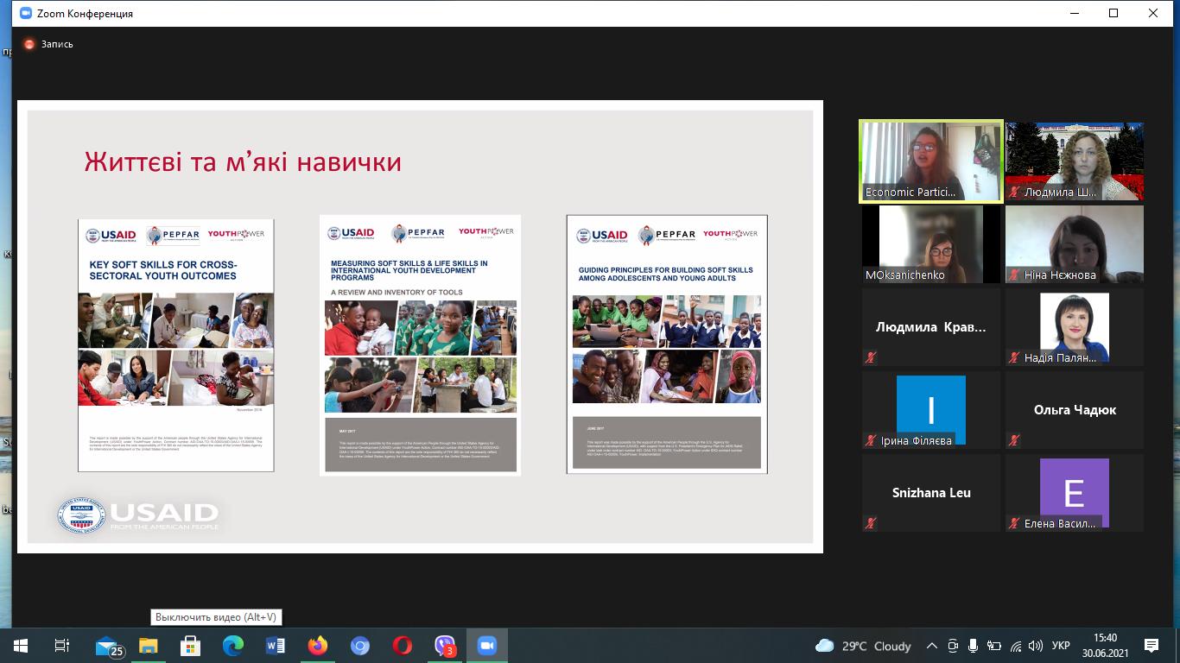
Task: Expand hidden icons in the system tray
Action: (x=932, y=645)
